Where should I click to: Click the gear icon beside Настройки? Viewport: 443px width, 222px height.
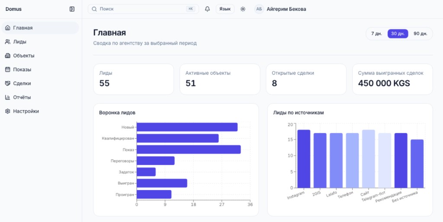pos(8,111)
